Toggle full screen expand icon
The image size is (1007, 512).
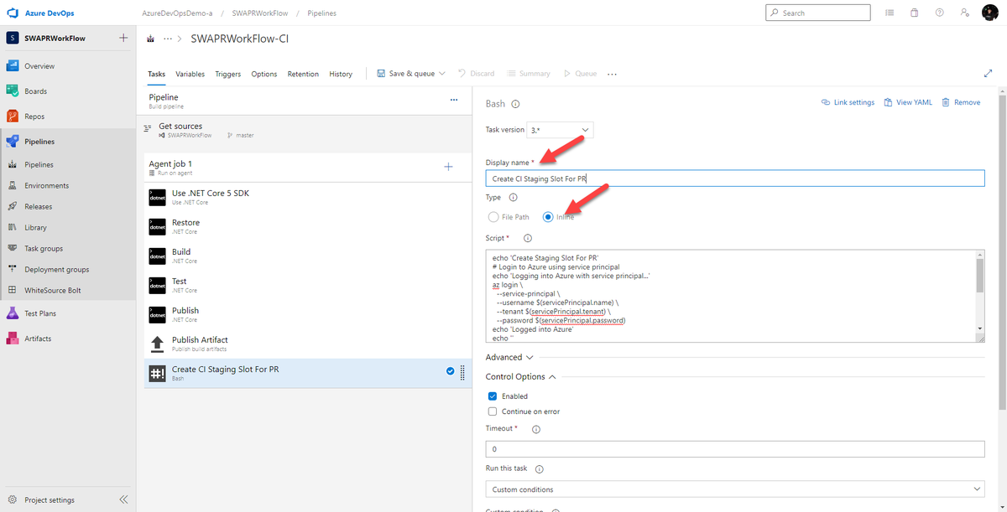coord(988,74)
